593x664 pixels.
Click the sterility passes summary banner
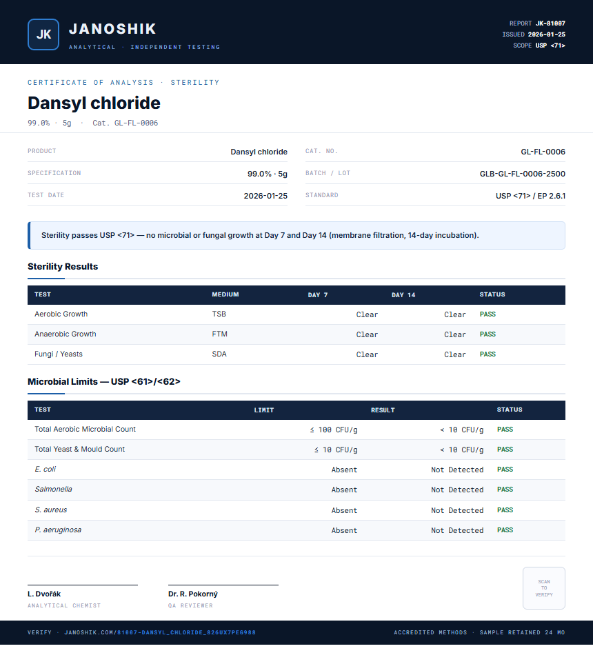296,235
